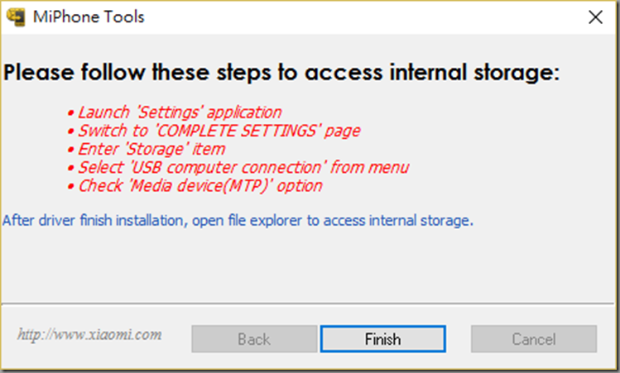Click the greyed-out Back button

[x=254, y=339]
